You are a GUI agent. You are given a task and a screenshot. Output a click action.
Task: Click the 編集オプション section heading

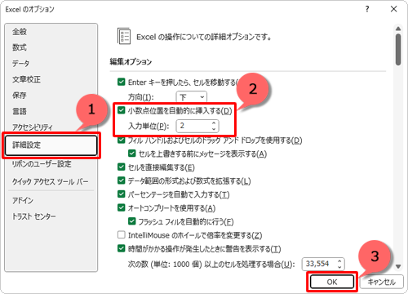click(x=131, y=62)
